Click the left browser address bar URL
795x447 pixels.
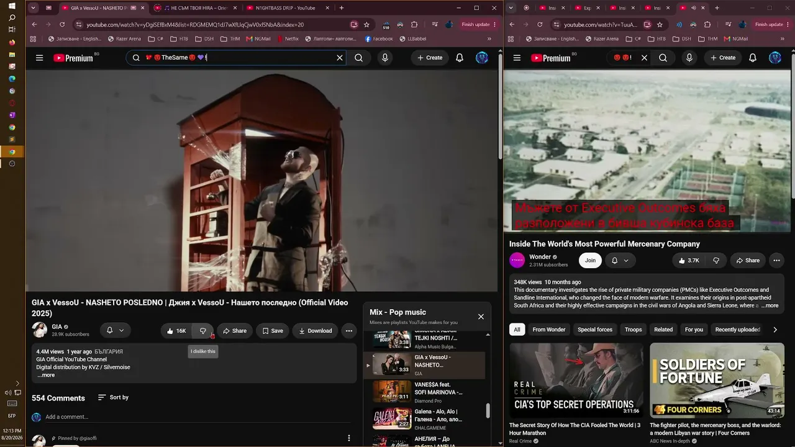[195, 25]
